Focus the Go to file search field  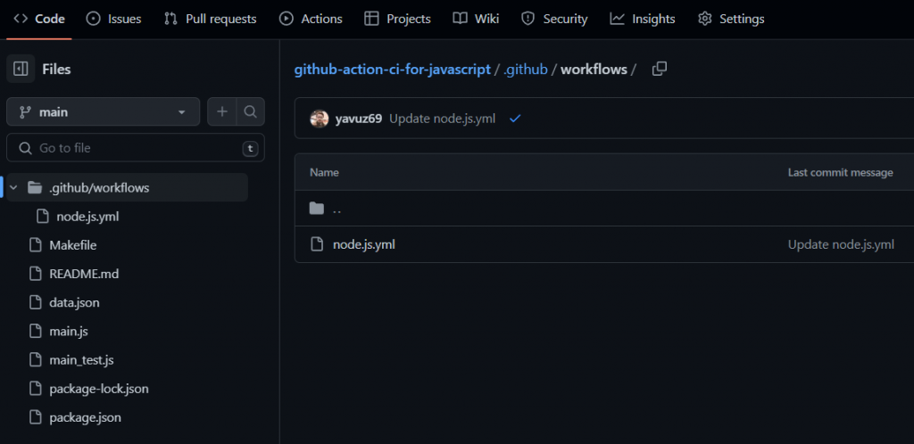tap(136, 148)
